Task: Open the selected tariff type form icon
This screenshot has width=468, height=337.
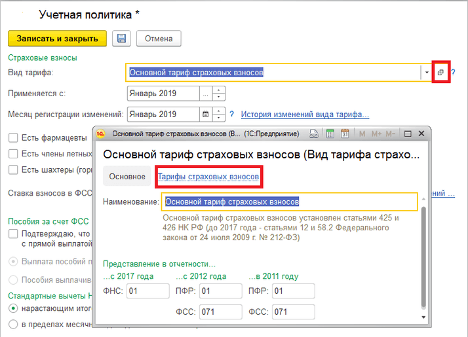Action: pos(440,73)
